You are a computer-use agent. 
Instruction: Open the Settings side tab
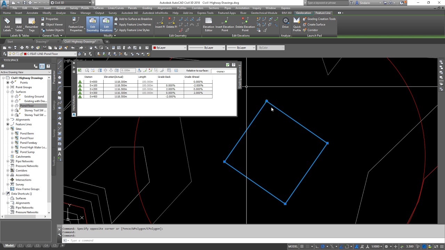54,105
